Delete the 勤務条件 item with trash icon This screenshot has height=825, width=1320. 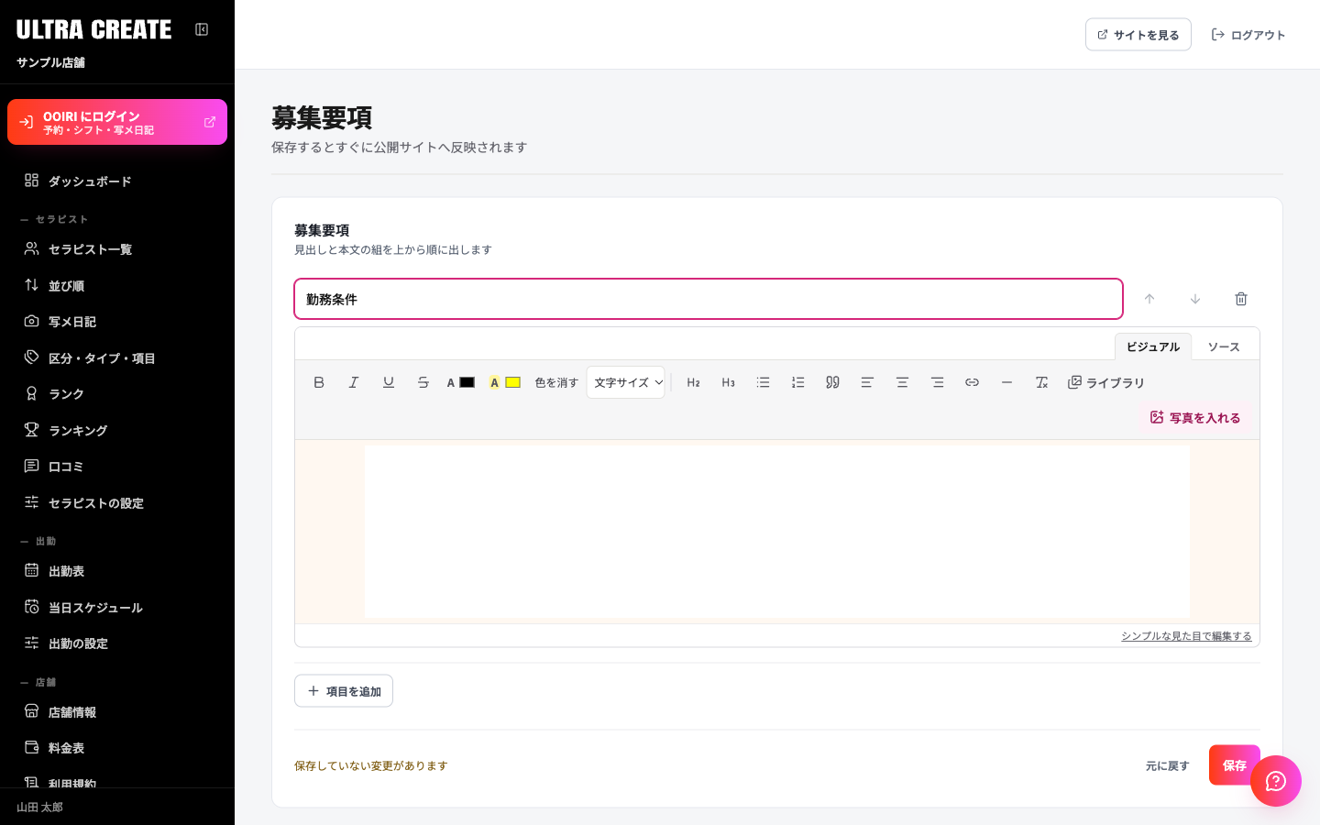[x=1241, y=299]
